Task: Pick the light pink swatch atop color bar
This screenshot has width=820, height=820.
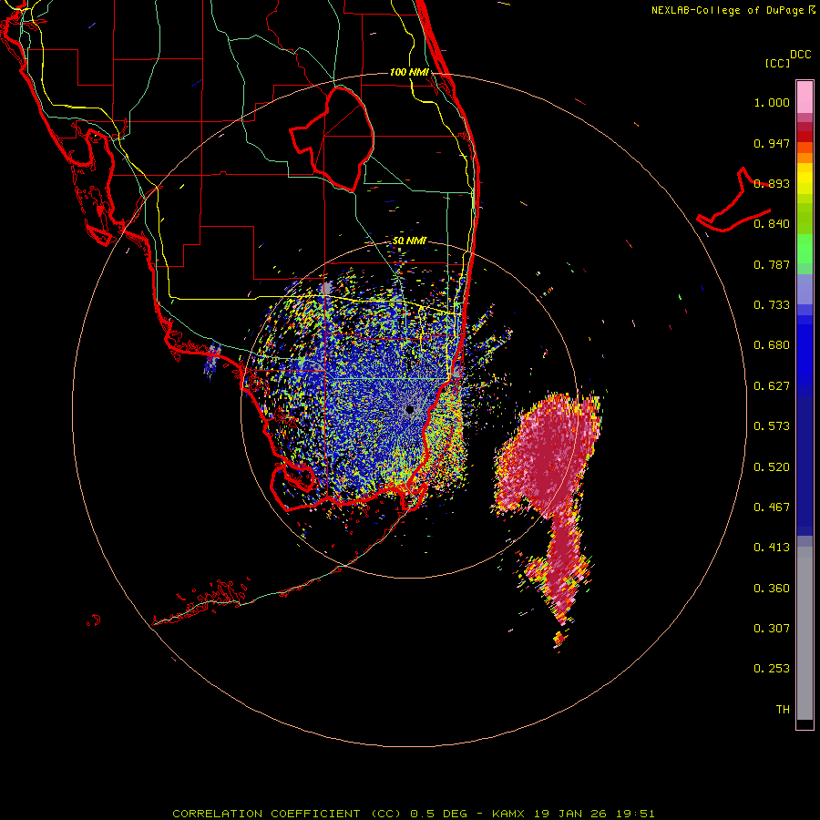Action: [805, 97]
